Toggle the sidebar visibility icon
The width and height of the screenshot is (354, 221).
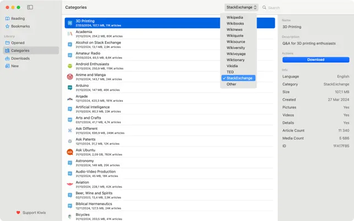click(x=30, y=7)
